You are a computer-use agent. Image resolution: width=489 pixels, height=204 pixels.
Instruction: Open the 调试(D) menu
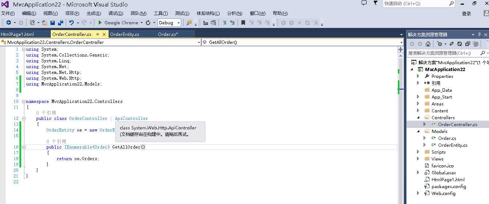[x=116, y=13]
